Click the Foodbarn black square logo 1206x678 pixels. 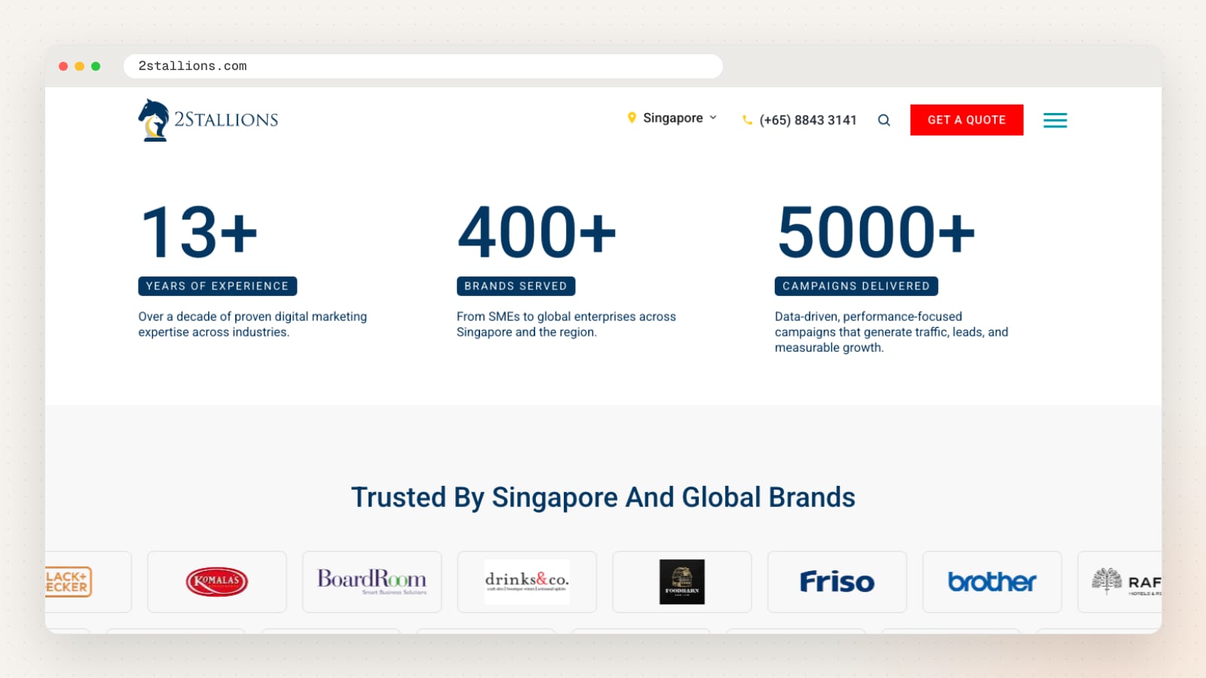coord(682,582)
